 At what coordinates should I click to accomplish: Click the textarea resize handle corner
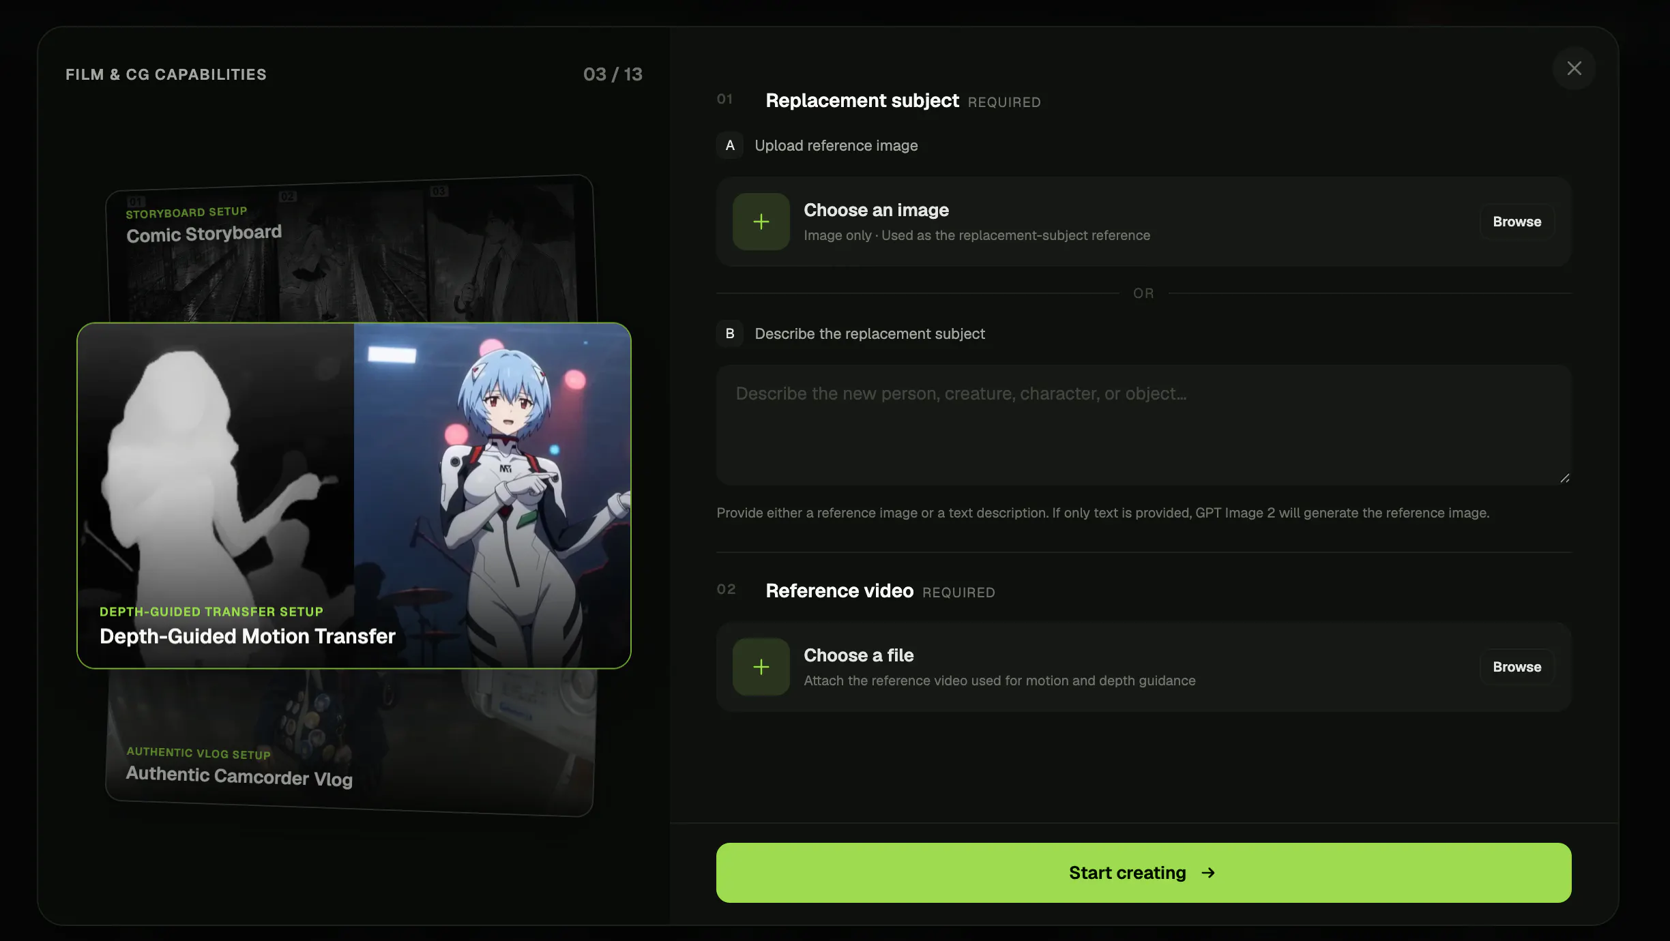pyautogui.click(x=1564, y=478)
